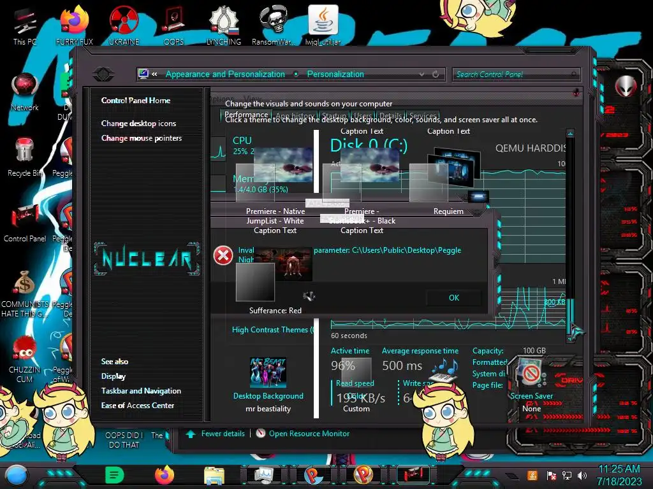Select the Details tab
The height and width of the screenshot is (489, 653).
(x=390, y=116)
